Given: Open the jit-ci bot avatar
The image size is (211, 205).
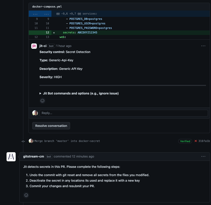Looking at the screenshot, I should click(x=34, y=46).
